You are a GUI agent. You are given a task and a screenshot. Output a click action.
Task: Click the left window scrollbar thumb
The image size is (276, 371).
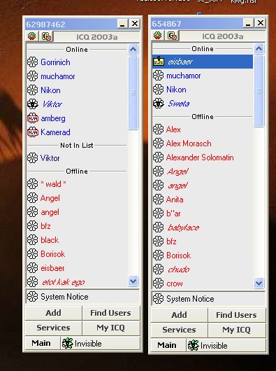[x=133, y=92]
